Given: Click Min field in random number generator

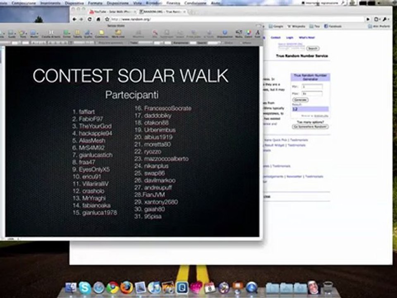Looking at the screenshot, I should [312, 87].
